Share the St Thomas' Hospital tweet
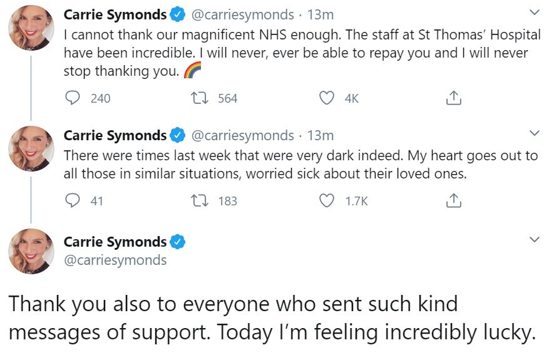Screen dimensions: 554x355 tap(453, 98)
